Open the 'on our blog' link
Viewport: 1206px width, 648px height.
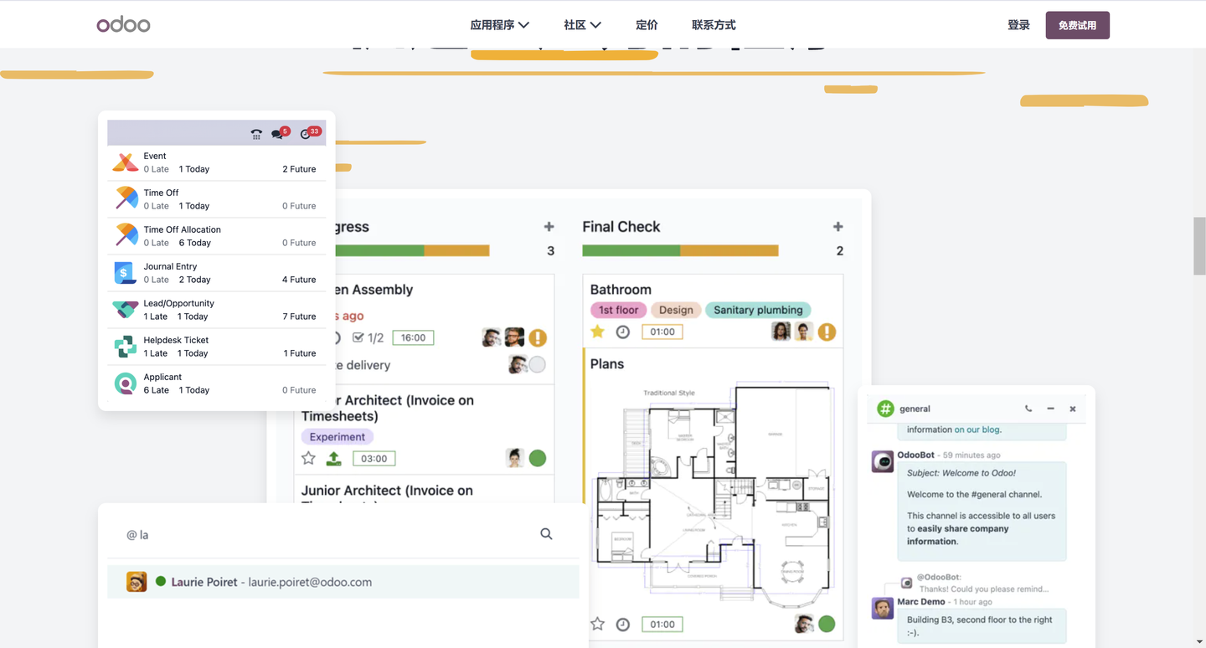[x=977, y=429]
